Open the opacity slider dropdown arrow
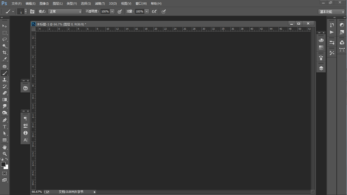The height and width of the screenshot is (195, 347). 112,11
